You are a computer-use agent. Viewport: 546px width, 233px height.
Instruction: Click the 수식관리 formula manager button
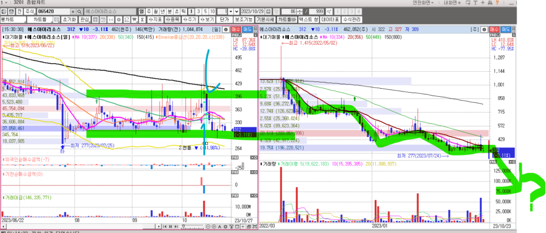(x=352, y=19)
